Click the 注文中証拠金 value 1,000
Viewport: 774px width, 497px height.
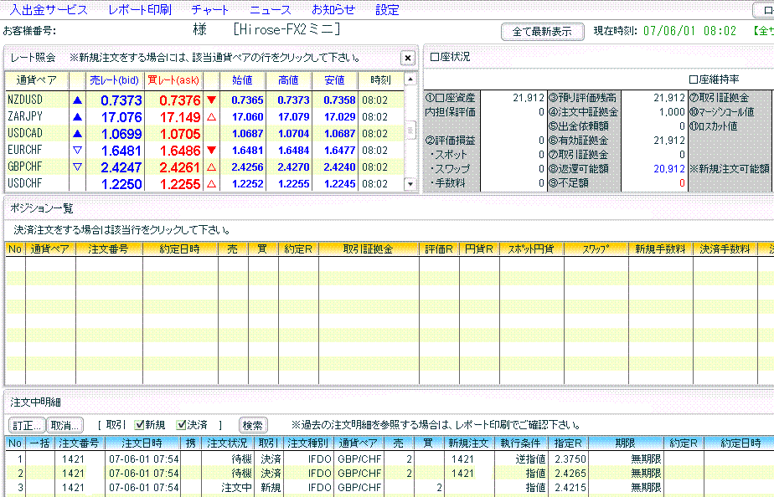672,112
